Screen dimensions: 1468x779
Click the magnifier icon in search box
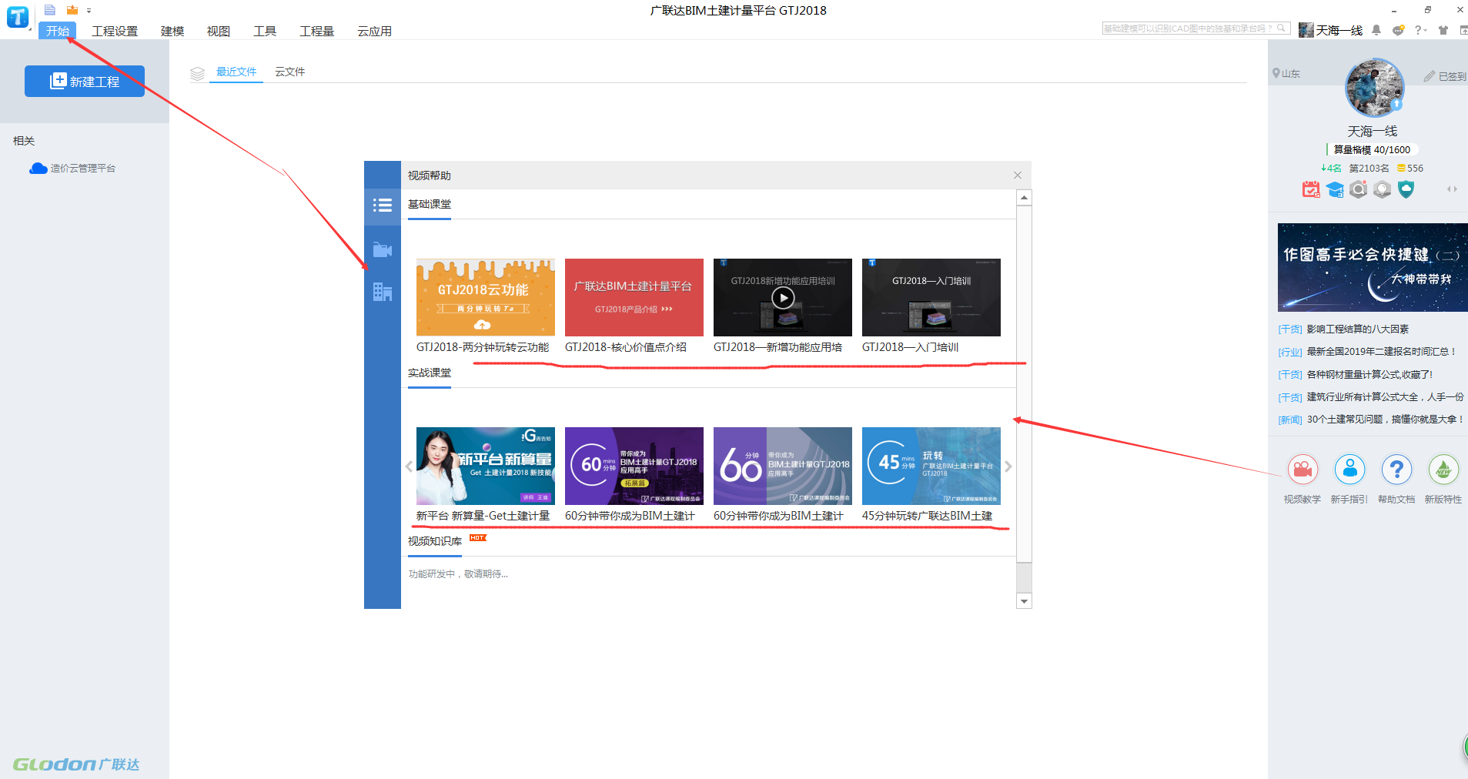pyautogui.click(x=1282, y=28)
